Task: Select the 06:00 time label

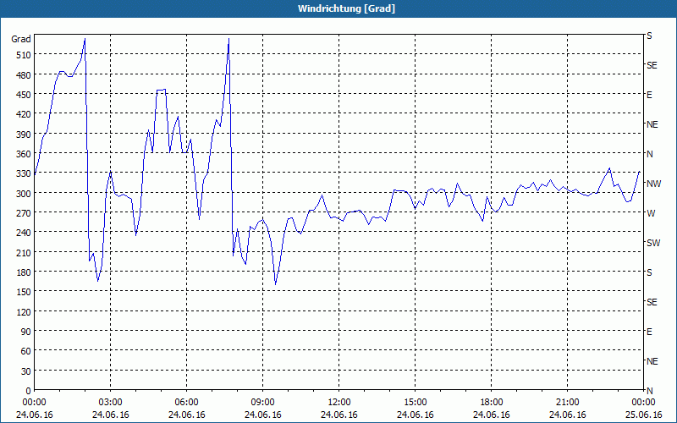Action: coord(186,403)
